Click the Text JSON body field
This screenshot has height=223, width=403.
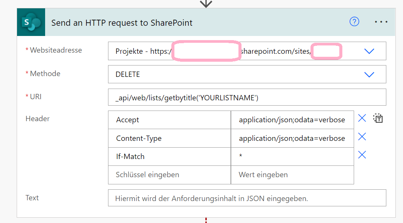tap(246, 198)
